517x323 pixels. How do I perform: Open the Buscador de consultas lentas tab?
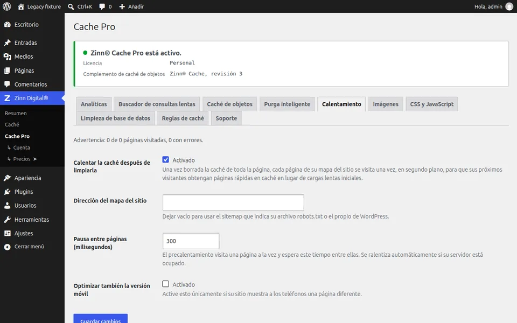(x=157, y=104)
